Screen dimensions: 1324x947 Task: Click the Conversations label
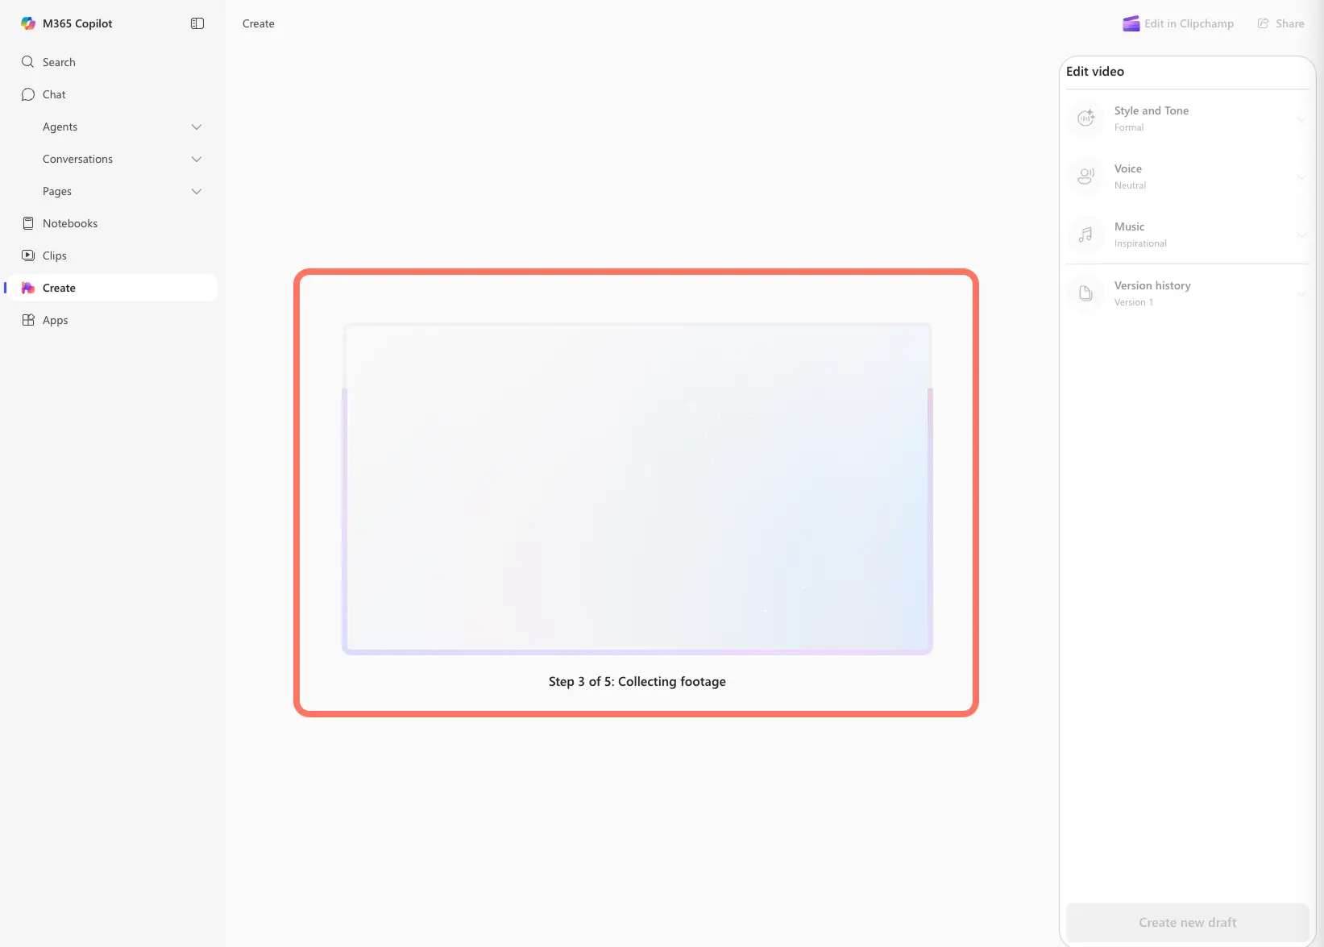click(77, 159)
